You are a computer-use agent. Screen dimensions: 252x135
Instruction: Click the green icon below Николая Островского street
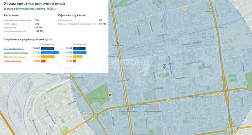point(192,53)
